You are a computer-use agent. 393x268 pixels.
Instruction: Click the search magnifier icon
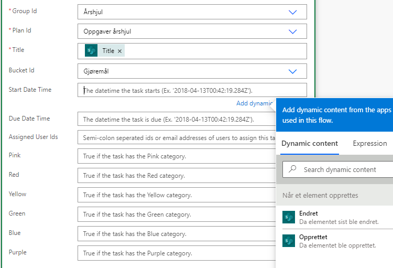coord(293,169)
